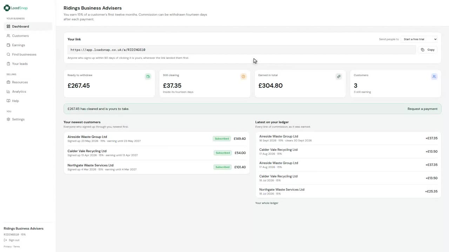Click Request a payment
This screenshot has height=252, width=449.
click(x=422, y=109)
